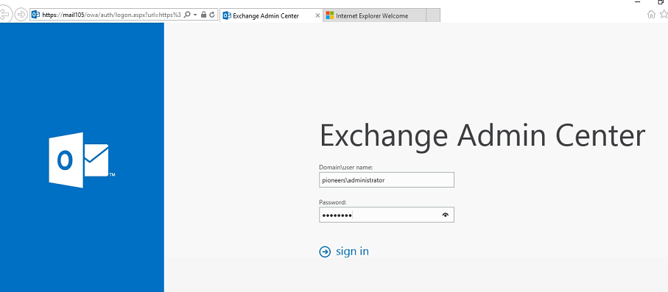Show the security report via lock icon

pyautogui.click(x=203, y=15)
